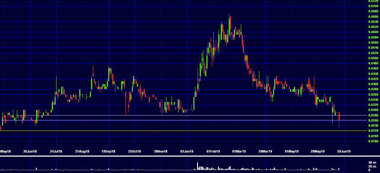Image resolution: width=380 pixels, height=173 pixels.
Task: Select the 0.0520 price axis value
Action: tap(373, 53)
